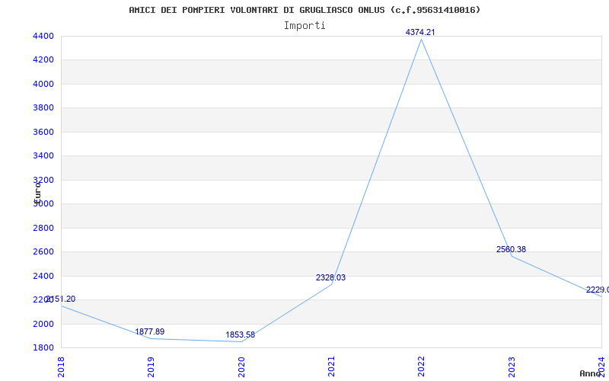
Task: Click the 2023 x-axis year label
Action: 511,367
